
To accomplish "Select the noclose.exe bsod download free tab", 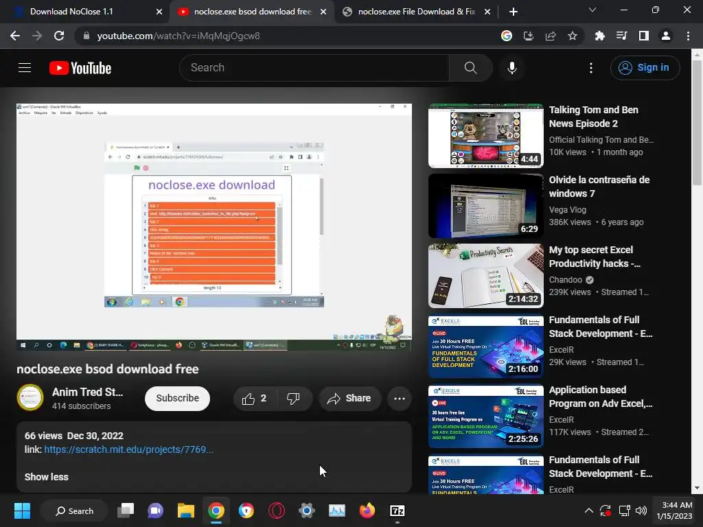I will point(253,12).
